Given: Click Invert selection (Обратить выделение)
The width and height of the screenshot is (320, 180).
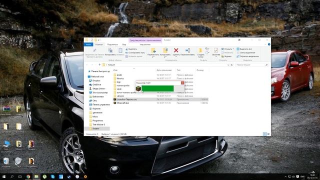Looking at the screenshot, I should [247, 56].
